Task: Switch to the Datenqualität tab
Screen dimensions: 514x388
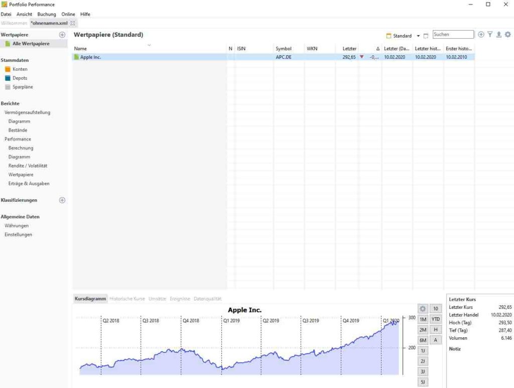Action: [x=207, y=299]
